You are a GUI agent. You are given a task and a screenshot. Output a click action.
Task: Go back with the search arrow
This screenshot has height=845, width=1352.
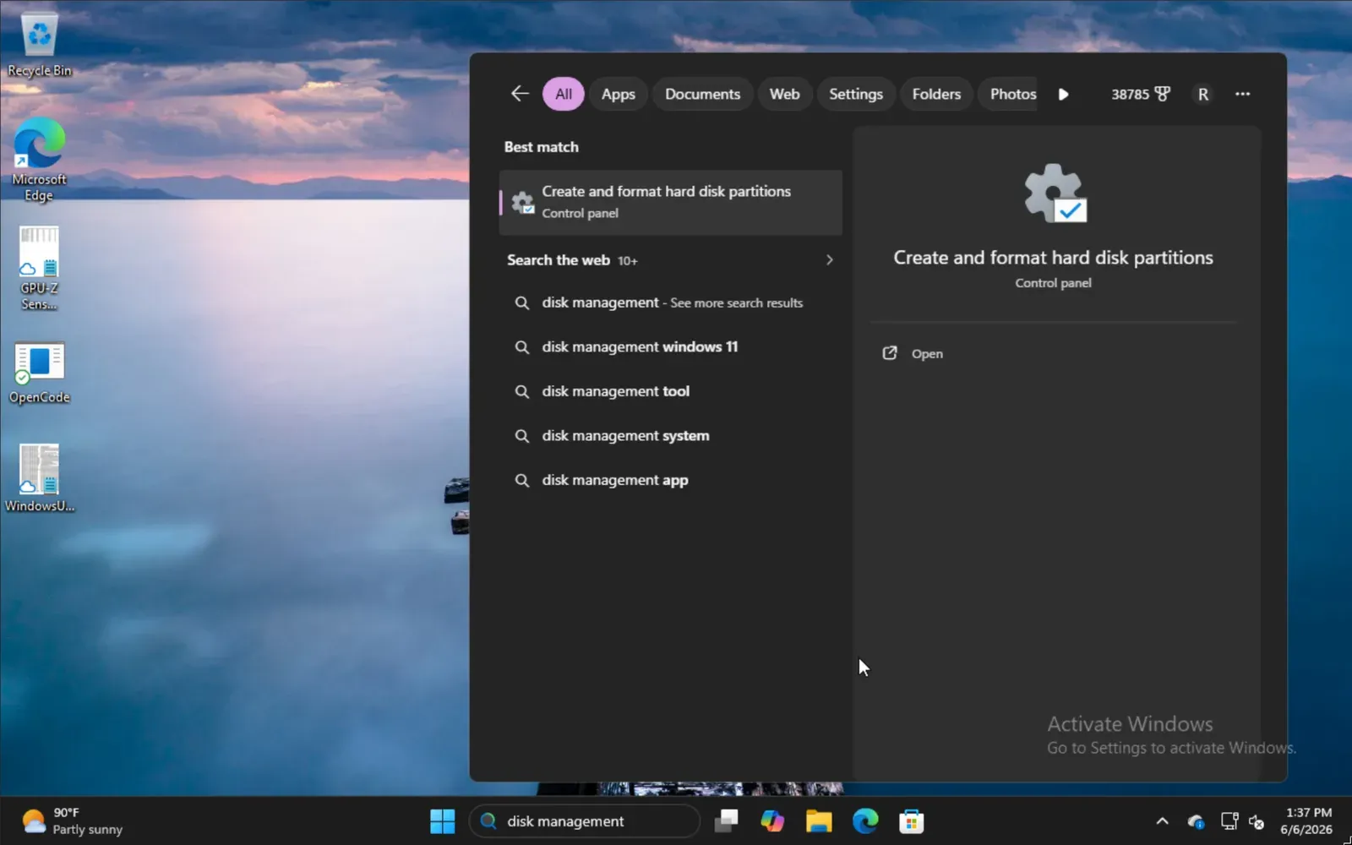520,94
